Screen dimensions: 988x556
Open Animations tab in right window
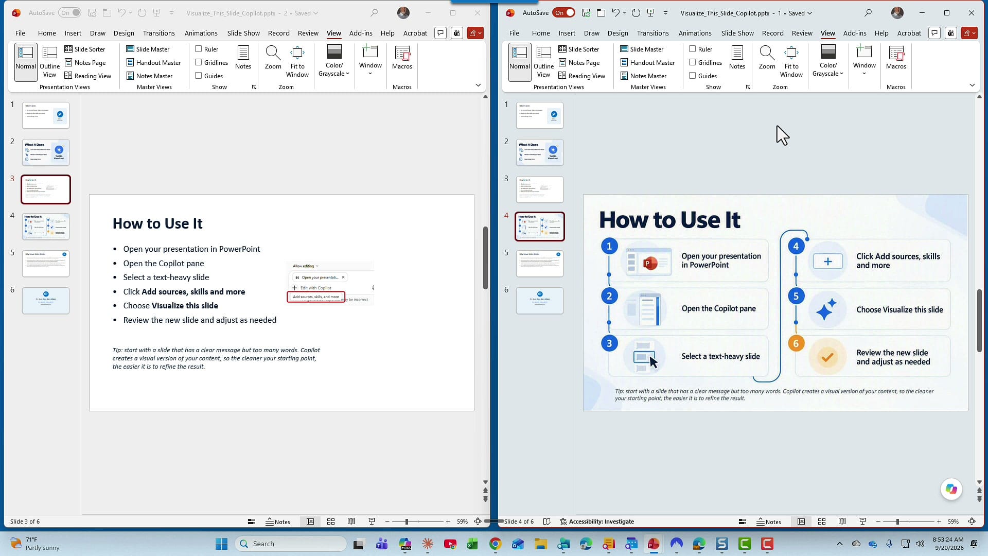coord(695,33)
